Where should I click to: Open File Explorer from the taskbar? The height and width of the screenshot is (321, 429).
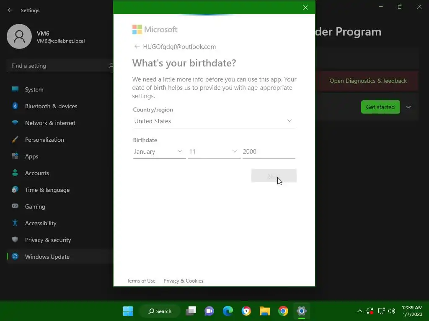point(265,311)
